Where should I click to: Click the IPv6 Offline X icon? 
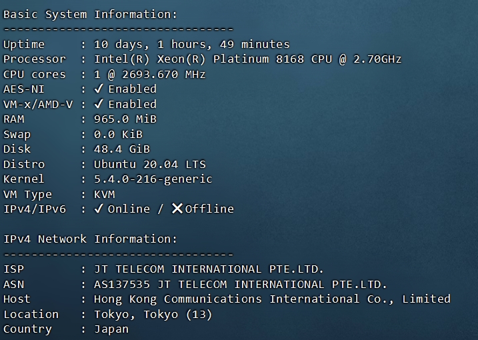click(x=177, y=209)
